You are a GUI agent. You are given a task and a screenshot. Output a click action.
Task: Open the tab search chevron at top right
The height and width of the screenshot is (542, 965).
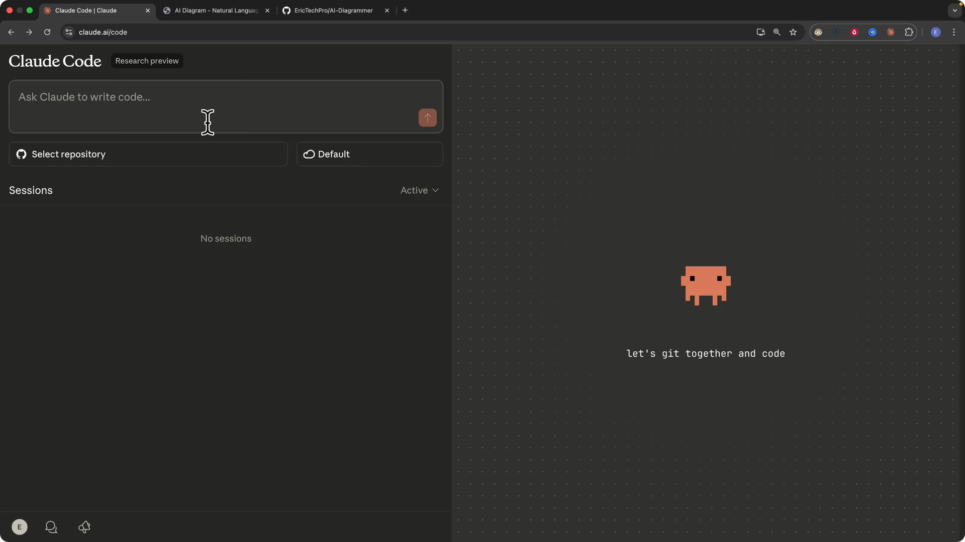[954, 10]
